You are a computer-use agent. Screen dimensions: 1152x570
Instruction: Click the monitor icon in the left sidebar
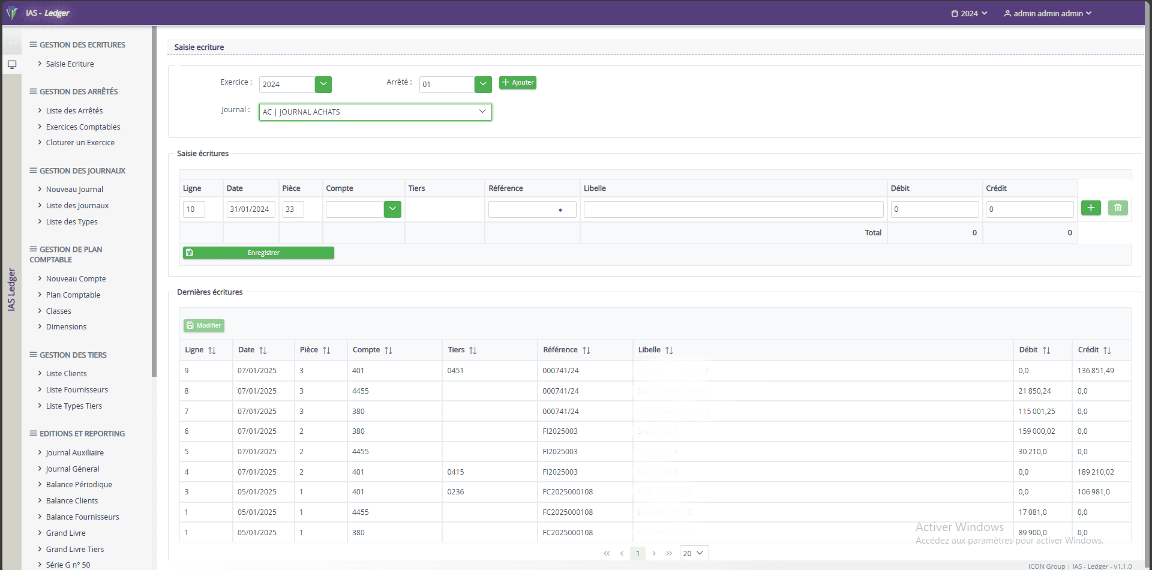[x=12, y=64]
